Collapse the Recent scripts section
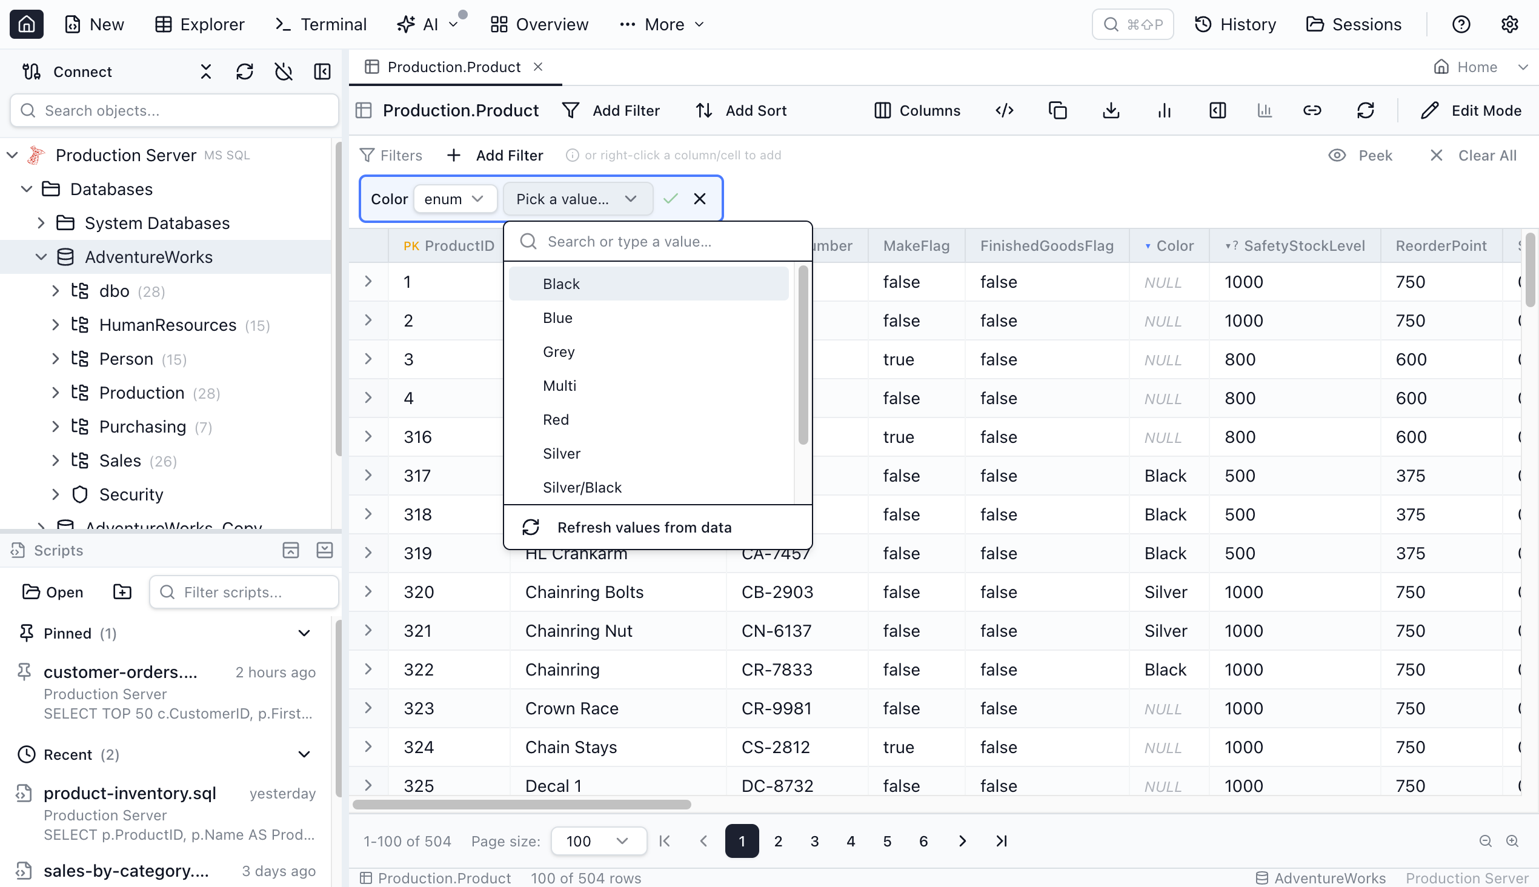This screenshot has width=1539, height=887. click(304, 754)
